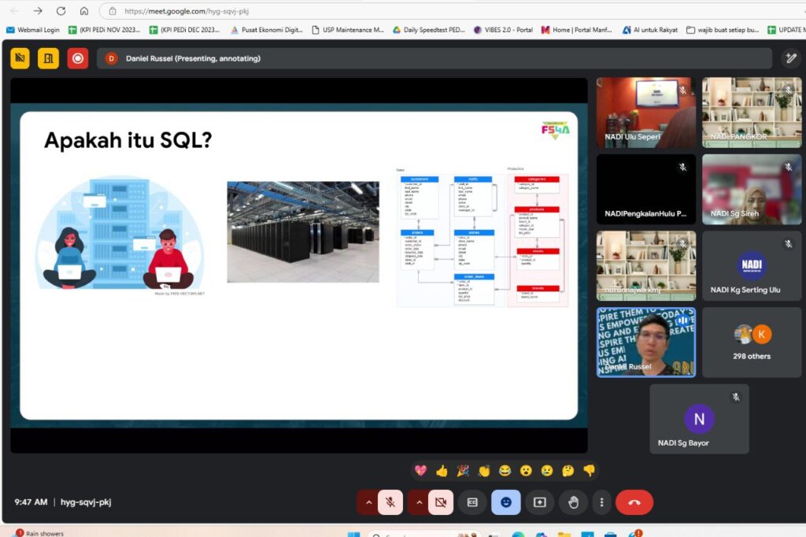Open more options three-dot menu
The height and width of the screenshot is (537, 806).
click(601, 502)
